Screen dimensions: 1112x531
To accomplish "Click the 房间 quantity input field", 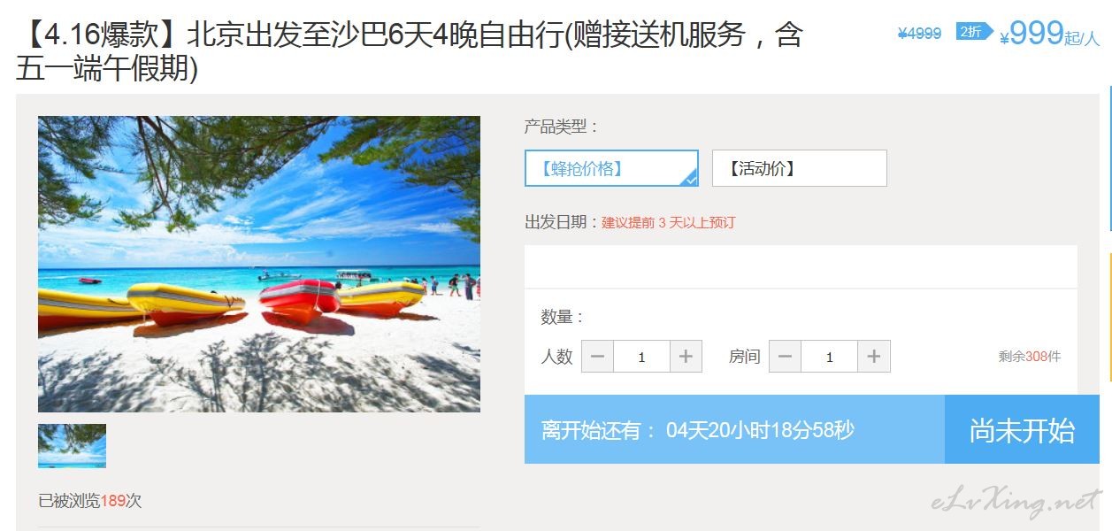I will click(829, 357).
